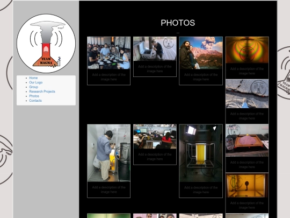Select the Photos navigation link
Image resolution: width=290 pixels, height=218 pixels.
point(34,96)
